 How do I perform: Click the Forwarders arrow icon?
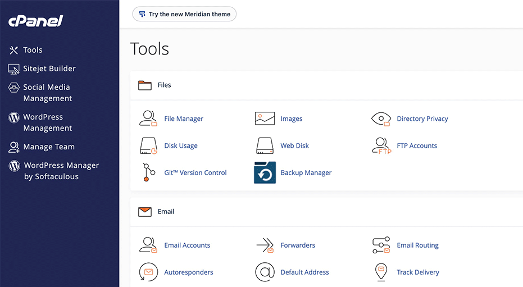pos(265,245)
